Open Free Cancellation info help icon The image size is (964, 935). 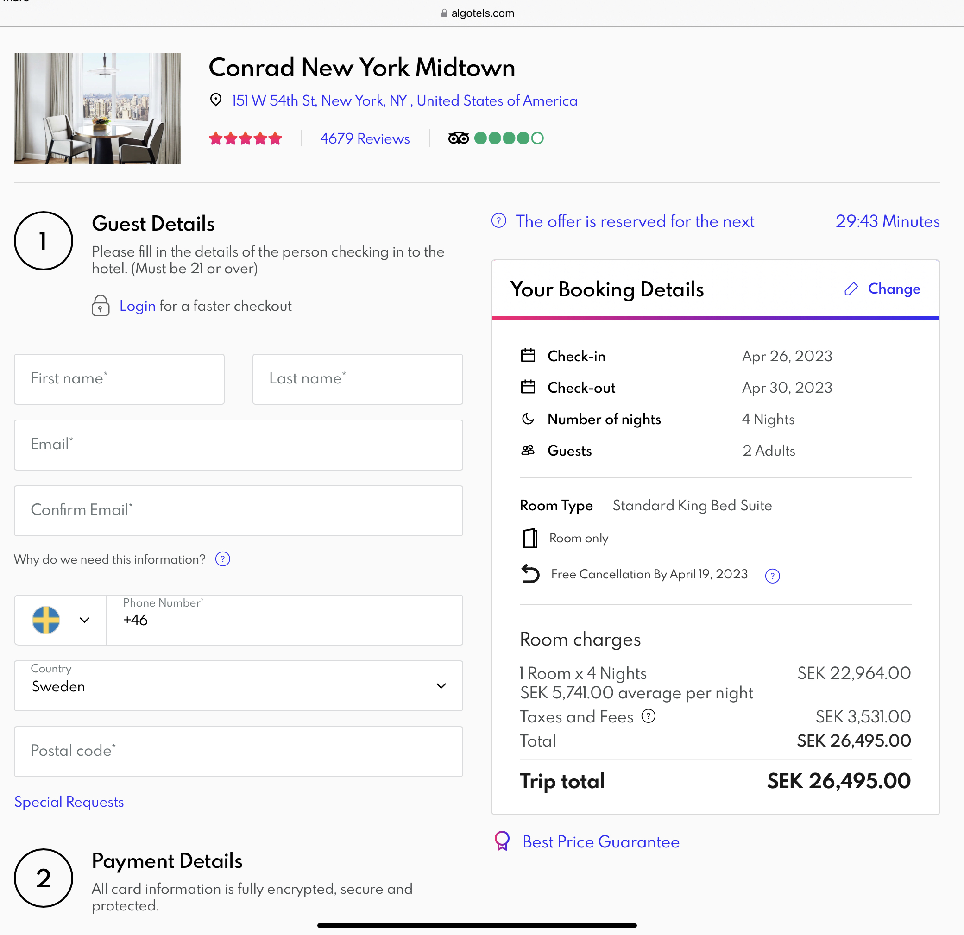(772, 576)
